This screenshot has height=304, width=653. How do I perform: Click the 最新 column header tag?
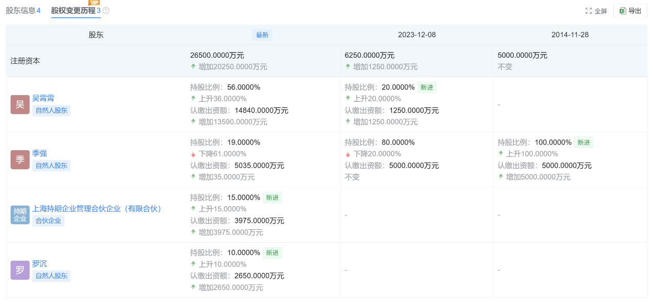(x=262, y=35)
